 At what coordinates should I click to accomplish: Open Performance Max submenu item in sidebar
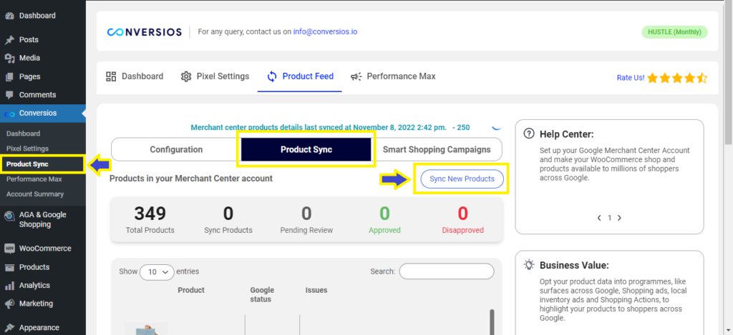click(x=34, y=179)
